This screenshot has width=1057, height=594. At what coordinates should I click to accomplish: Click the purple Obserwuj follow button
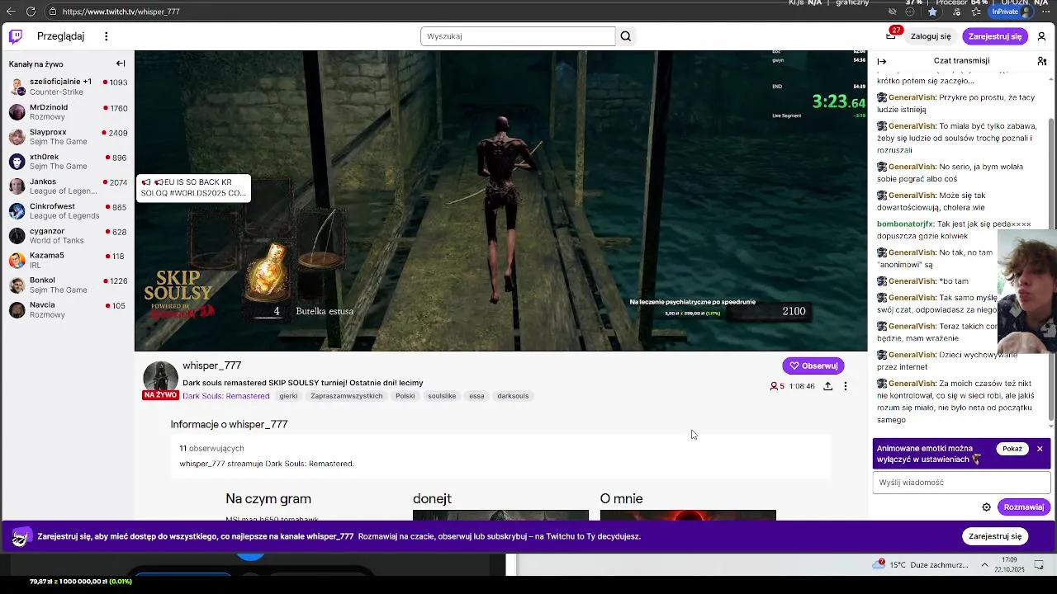coord(813,365)
